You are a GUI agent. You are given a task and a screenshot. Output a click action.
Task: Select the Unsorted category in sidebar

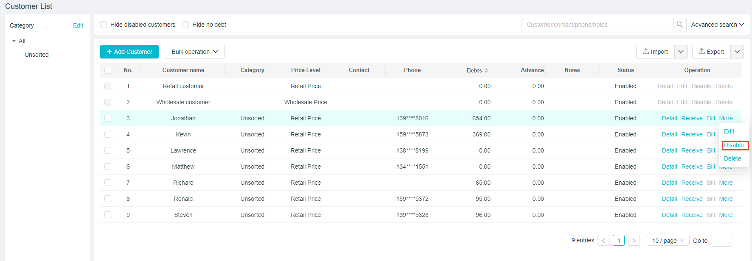(x=36, y=55)
